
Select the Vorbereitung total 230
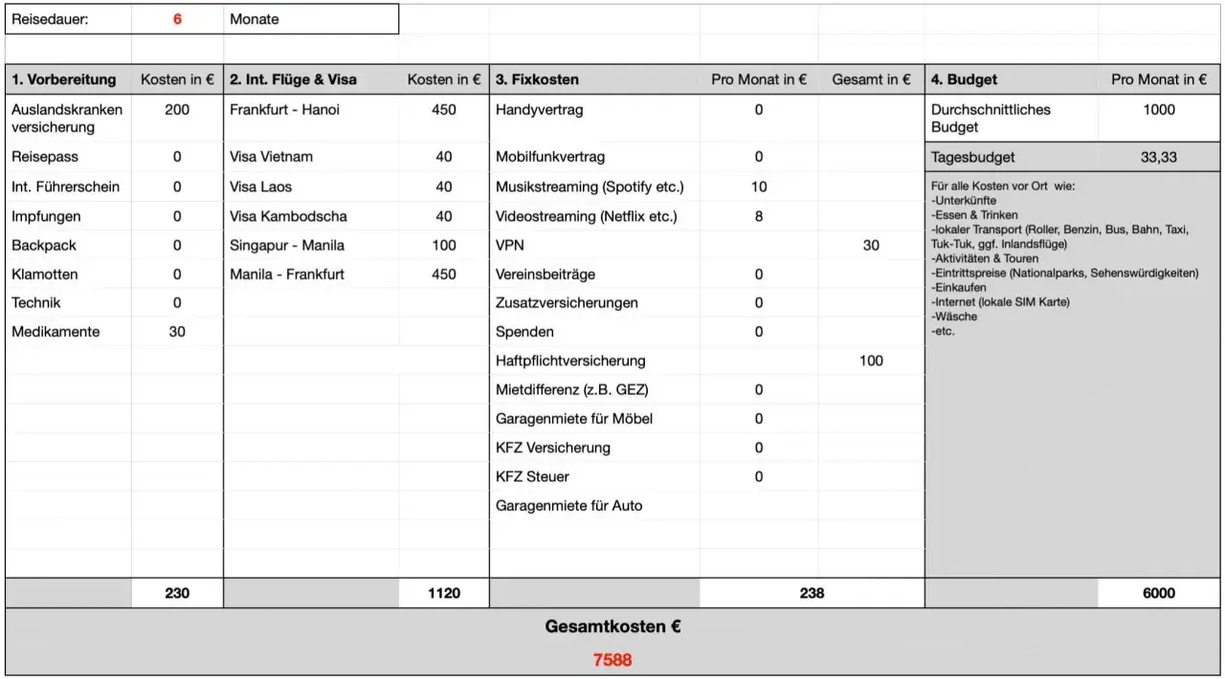pos(177,593)
